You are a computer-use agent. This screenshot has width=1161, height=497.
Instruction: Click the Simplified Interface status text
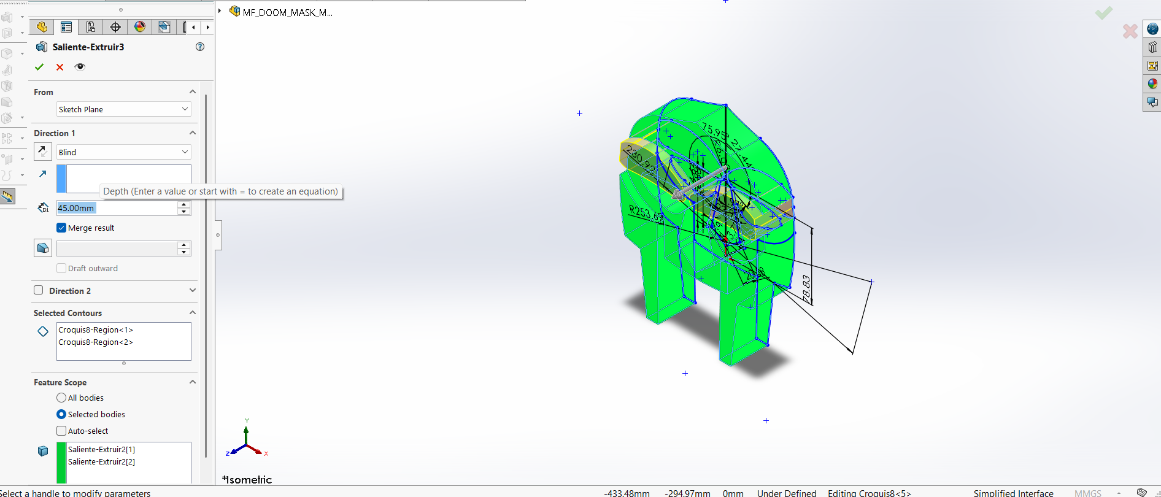1013,493
